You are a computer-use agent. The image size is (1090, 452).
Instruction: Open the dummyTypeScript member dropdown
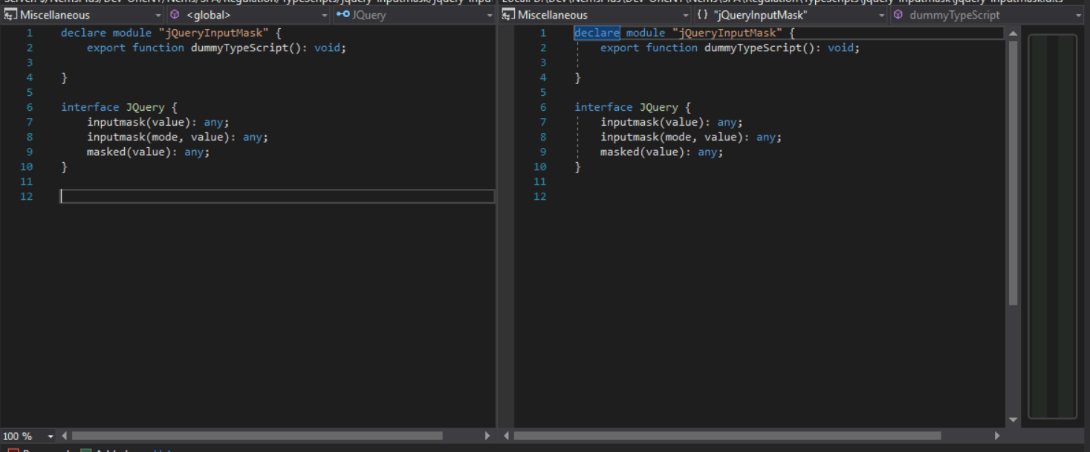[x=1078, y=15]
